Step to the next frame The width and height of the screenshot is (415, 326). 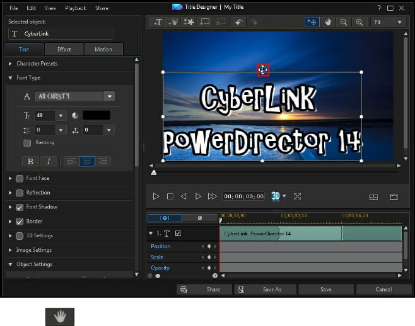click(x=197, y=196)
